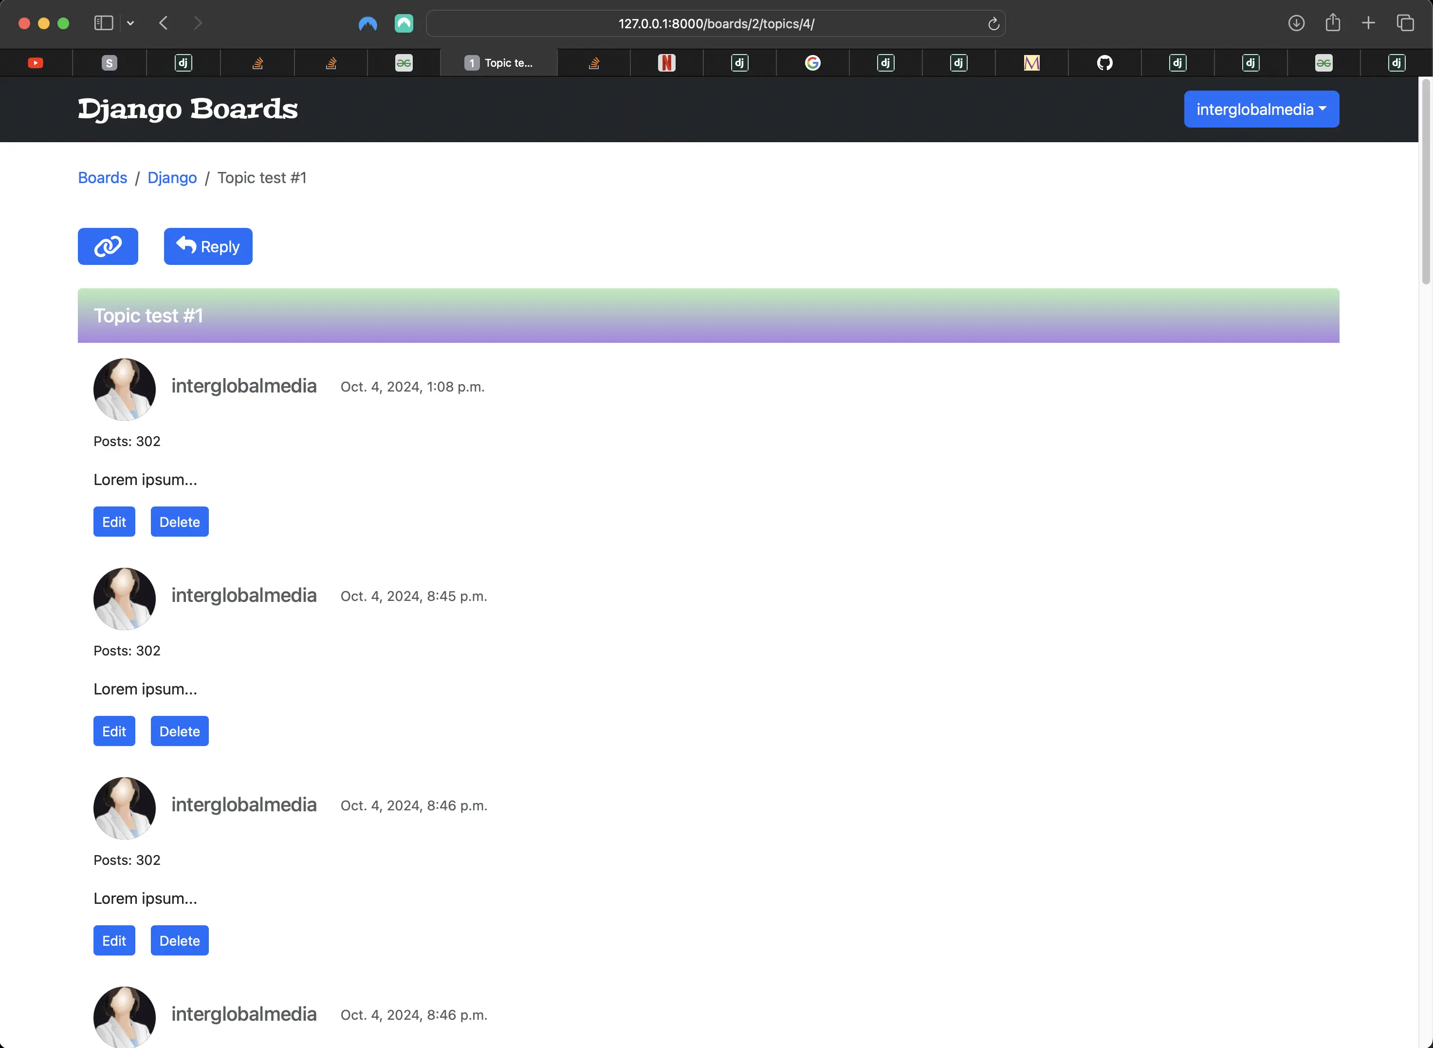Open the teal extension icon in the toolbar
The width and height of the screenshot is (1433, 1048).
404,23
